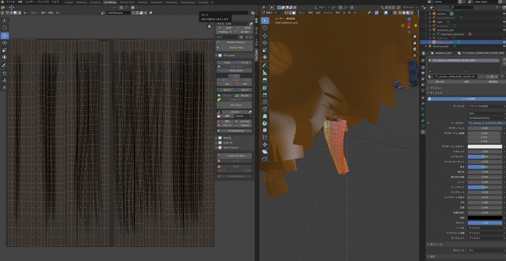Image resolution: width=506 pixels, height=261 pixels.
Task: Click the 放射 black color swatch
Action: tap(485, 218)
